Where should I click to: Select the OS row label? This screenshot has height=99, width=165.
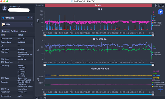tap(2, 46)
